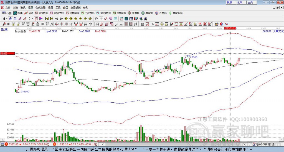Switch to K线 candlestick chart

(x=29, y=13)
